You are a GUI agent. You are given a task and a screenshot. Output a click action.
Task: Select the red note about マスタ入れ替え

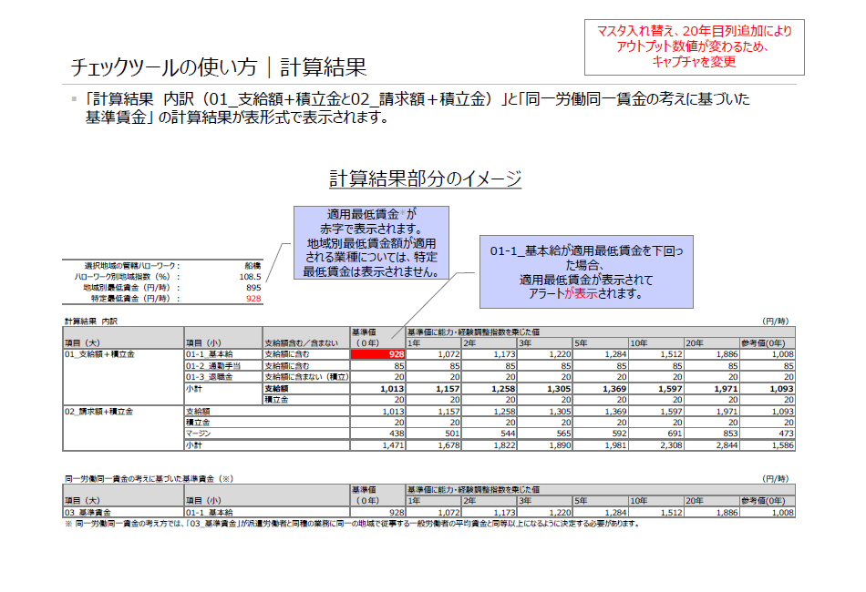click(x=695, y=46)
